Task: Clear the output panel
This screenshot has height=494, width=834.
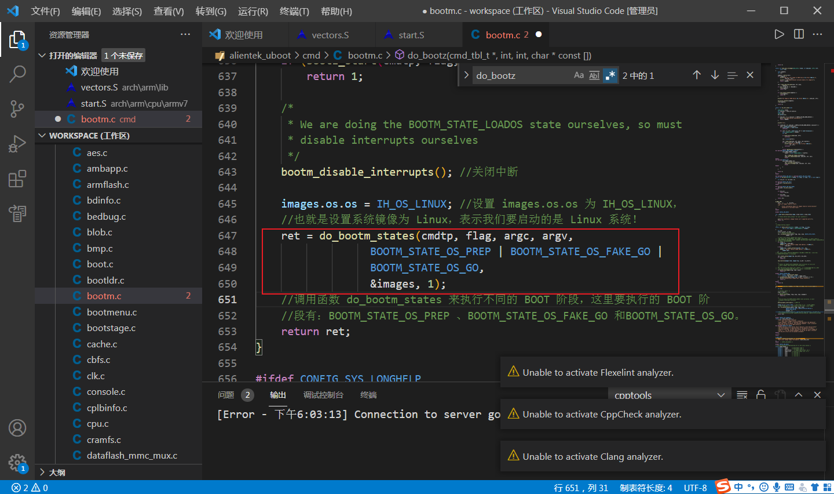Action: (x=742, y=395)
